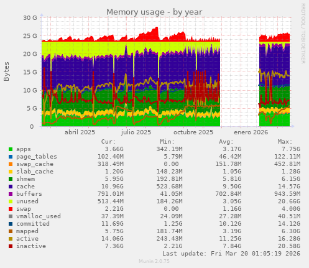This screenshot has width=309, height=268.
Task: Click the swap red legend swatch
Action: (x=11, y=209)
